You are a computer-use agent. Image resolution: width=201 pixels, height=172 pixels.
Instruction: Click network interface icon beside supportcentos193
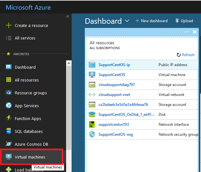92,125
